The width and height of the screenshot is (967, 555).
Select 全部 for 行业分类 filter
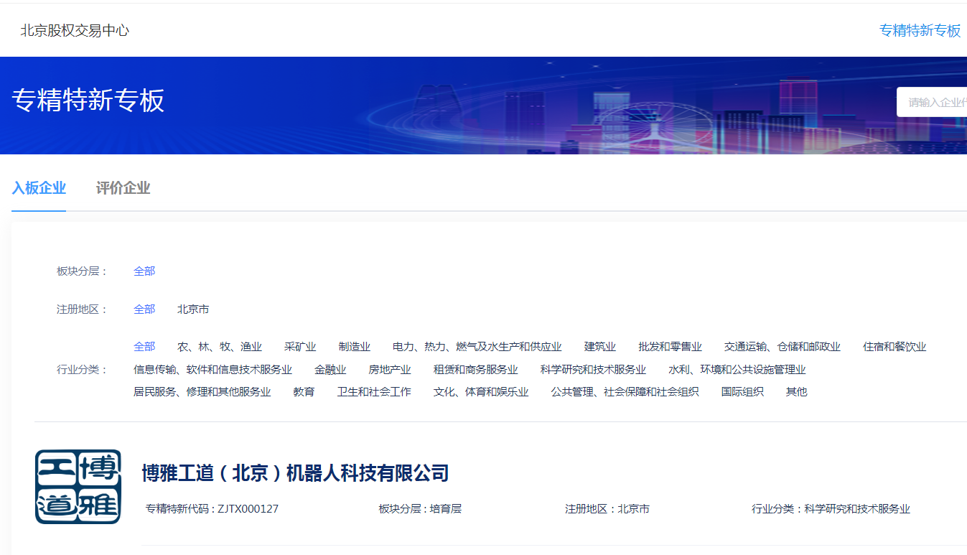pyautogui.click(x=144, y=347)
